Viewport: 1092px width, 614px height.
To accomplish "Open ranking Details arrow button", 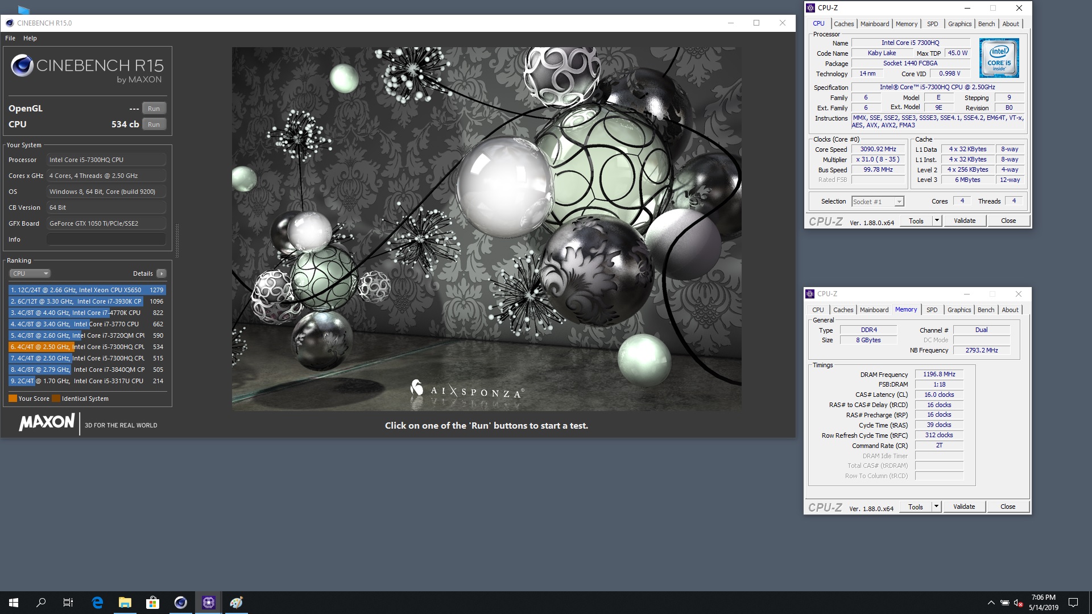I will (162, 273).
